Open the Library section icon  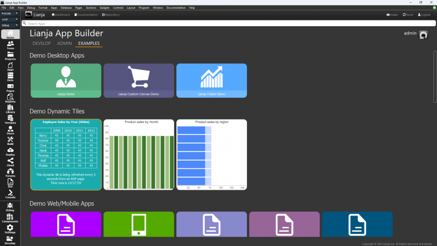click(10, 108)
